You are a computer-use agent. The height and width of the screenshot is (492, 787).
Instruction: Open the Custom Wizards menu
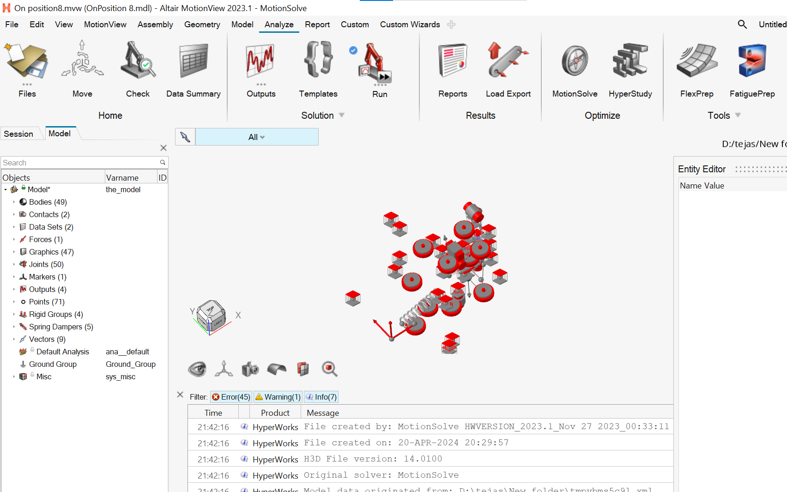(410, 24)
